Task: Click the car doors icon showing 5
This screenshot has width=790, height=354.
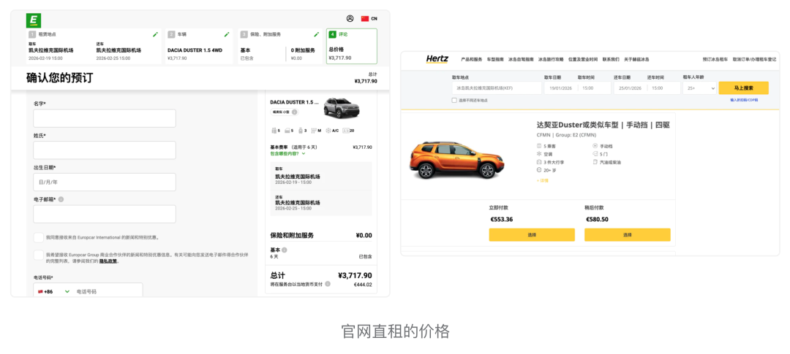Action: pyautogui.click(x=287, y=131)
